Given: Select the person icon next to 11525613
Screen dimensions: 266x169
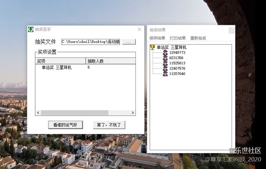Looking at the screenshot, I should point(165,63).
